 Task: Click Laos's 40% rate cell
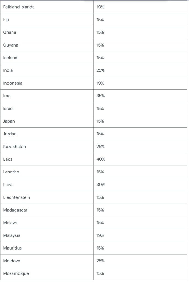pyautogui.click(x=101, y=159)
